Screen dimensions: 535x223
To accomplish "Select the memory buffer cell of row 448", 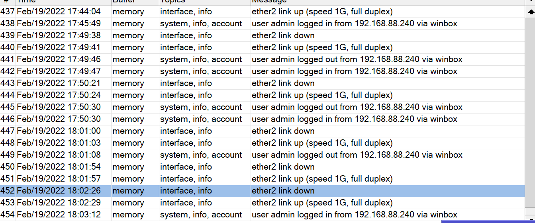I will 135,143.
